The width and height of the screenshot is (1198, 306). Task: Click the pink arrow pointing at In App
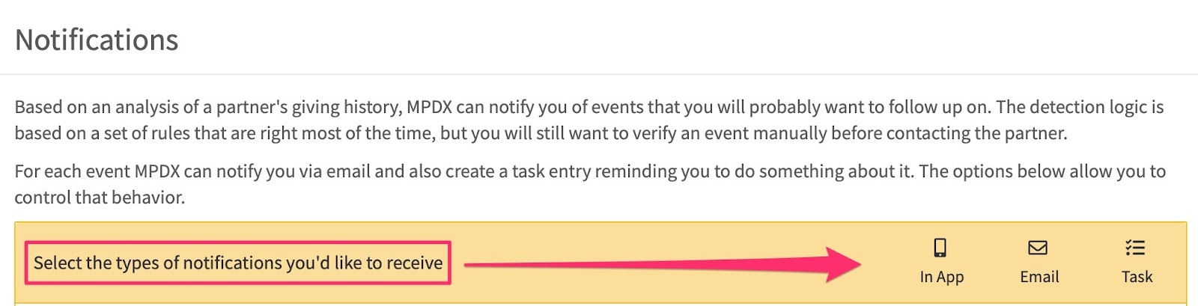point(663,264)
